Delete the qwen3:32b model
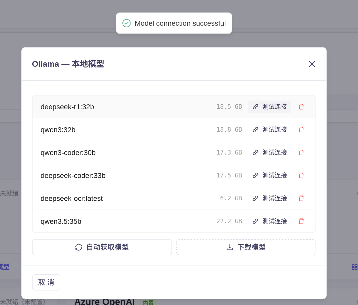The height and width of the screenshot is (305, 358). click(301, 130)
